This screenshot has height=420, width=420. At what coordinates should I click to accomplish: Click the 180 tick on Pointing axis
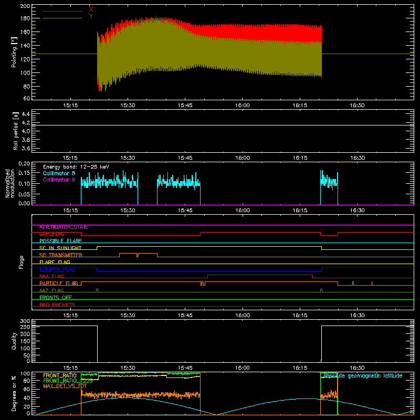(x=25, y=18)
